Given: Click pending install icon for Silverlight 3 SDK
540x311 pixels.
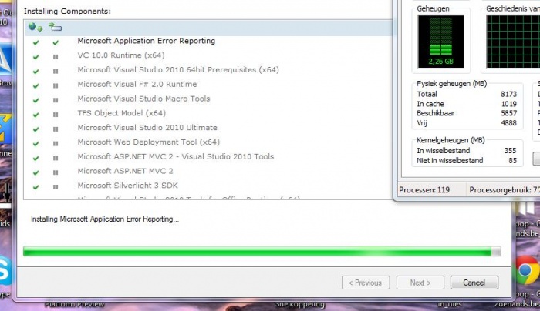Looking at the screenshot, I should point(56,187).
